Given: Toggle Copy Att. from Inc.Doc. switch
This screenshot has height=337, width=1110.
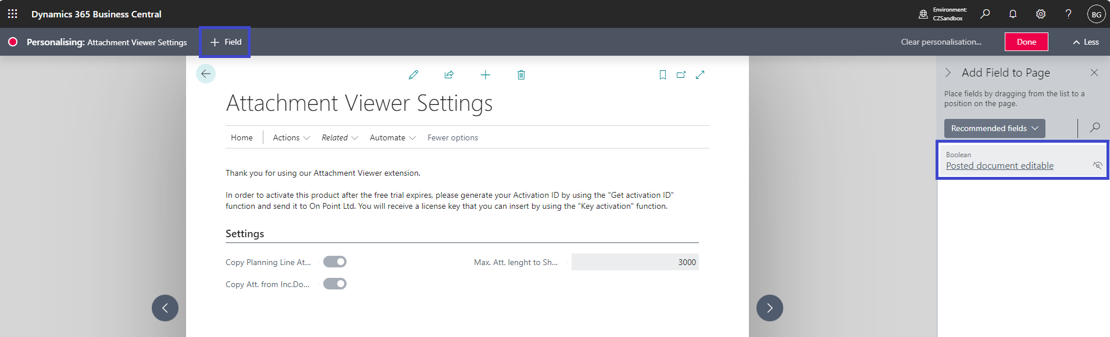Looking at the screenshot, I should [x=335, y=284].
